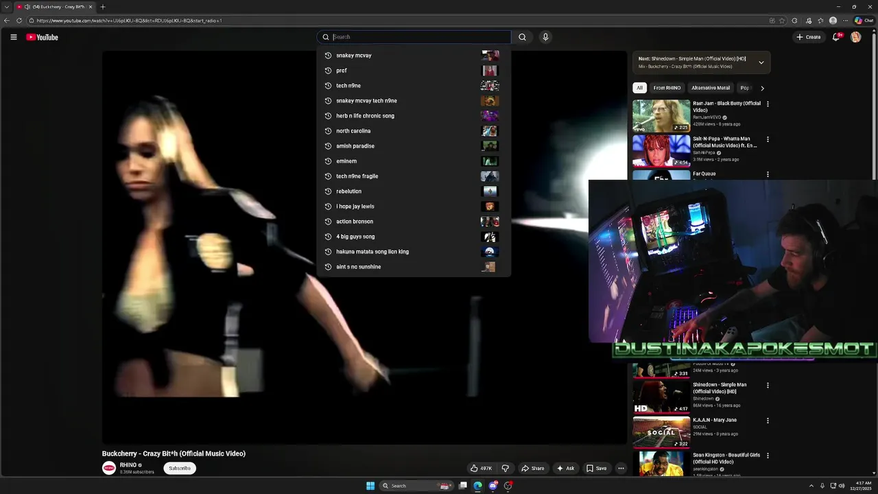Click the browser back arrow
Screen dimensions: 878x494
click(6, 21)
